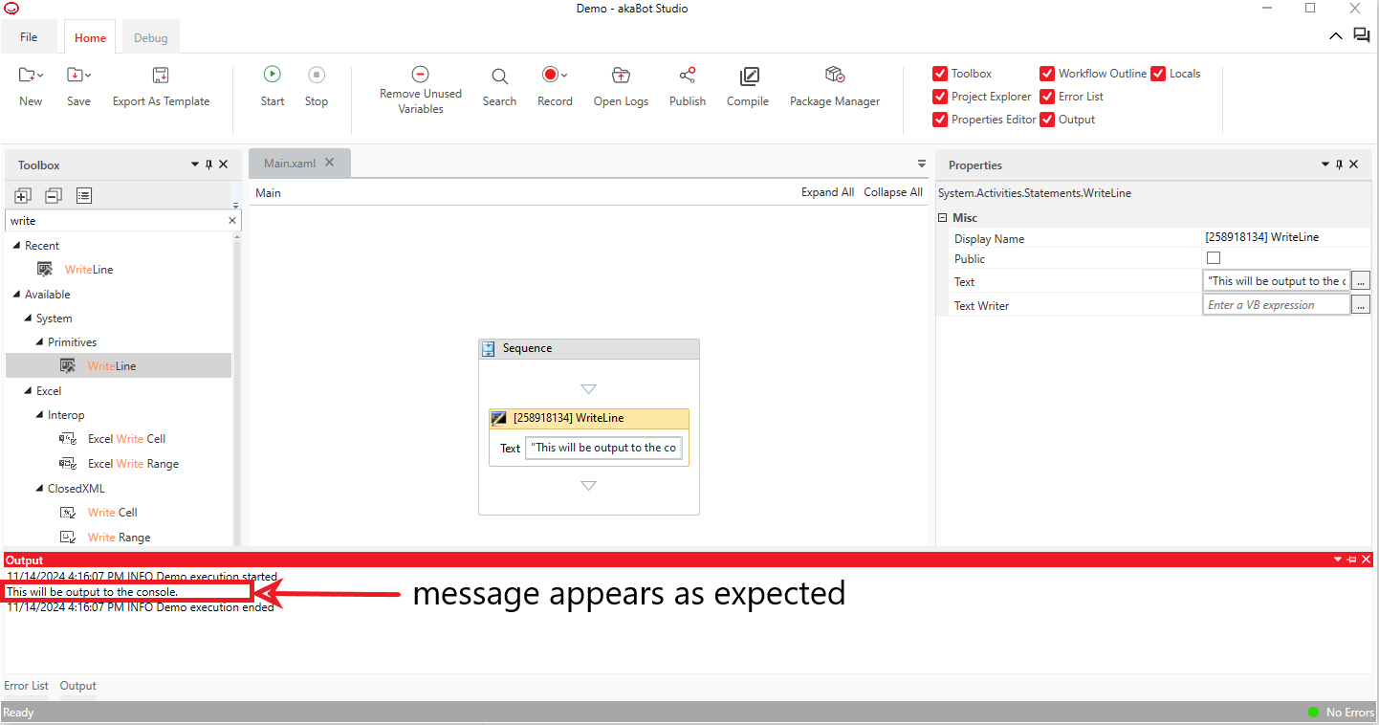Collapse all toolbox categories icon
This screenshot has width=1379, height=725.
(54, 195)
